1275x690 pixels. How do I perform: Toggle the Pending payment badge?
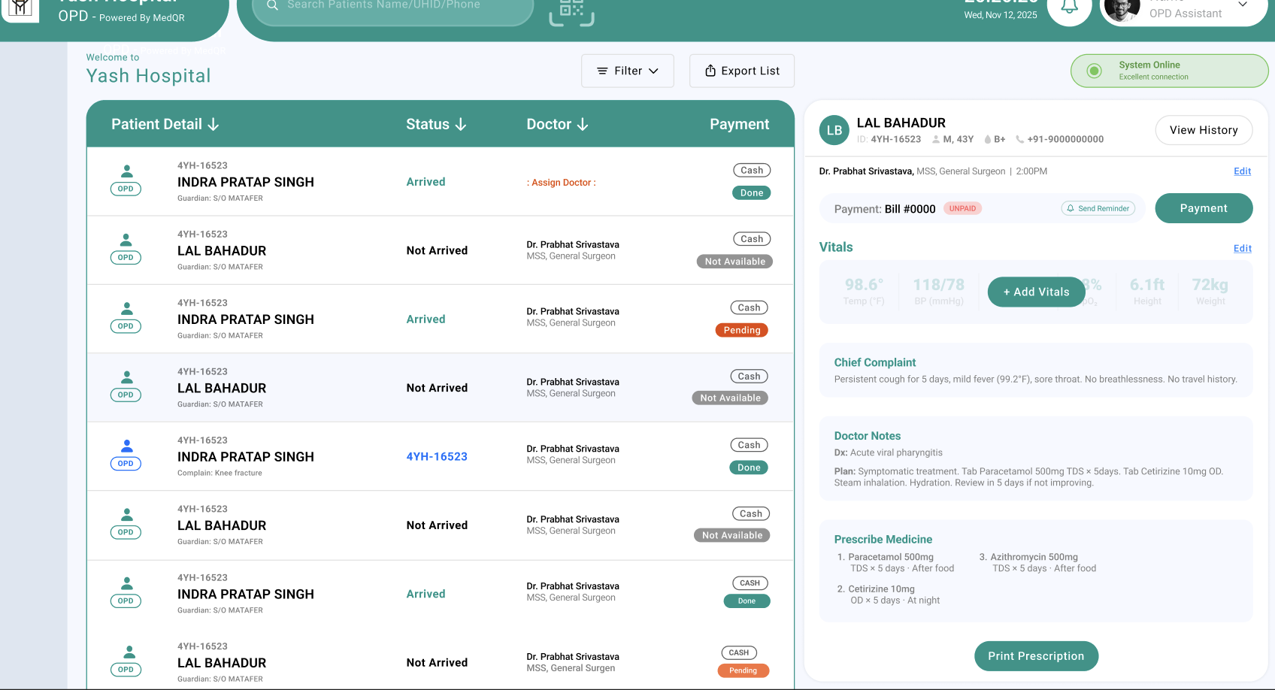(741, 330)
